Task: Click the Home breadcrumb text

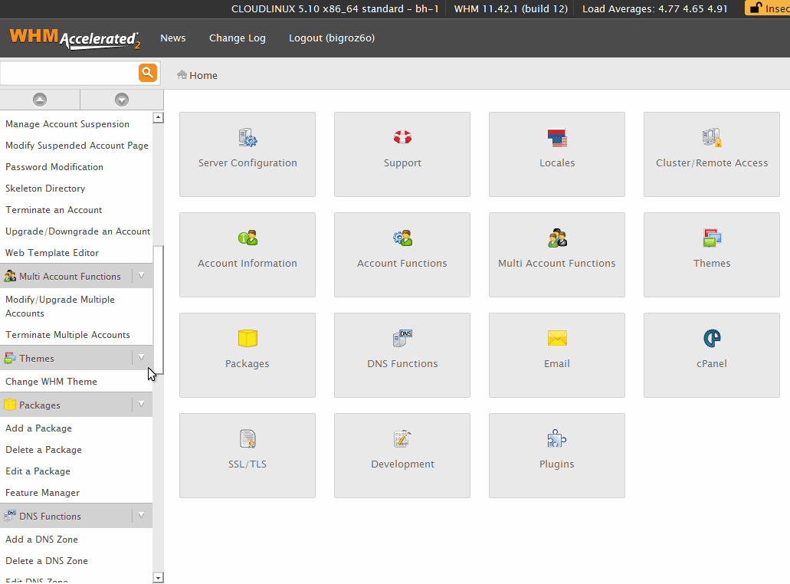Action: (204, 75)
